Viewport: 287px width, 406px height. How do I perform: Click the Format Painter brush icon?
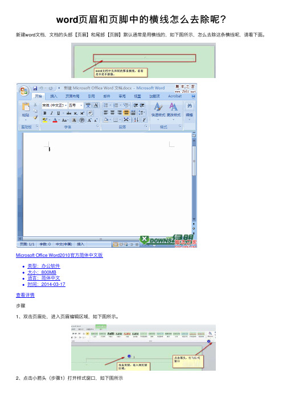pos(35,117)
